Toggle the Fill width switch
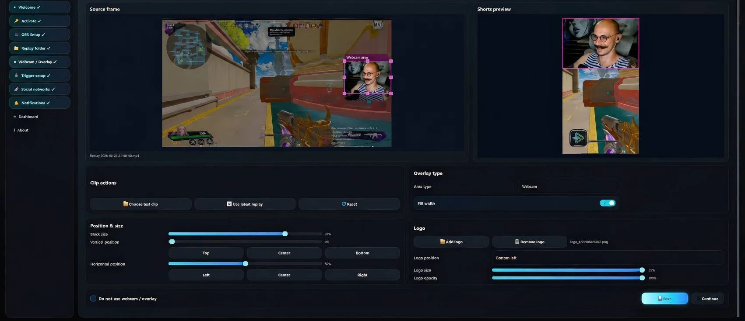This screenshot has width=745, height=321. (608, 203)
